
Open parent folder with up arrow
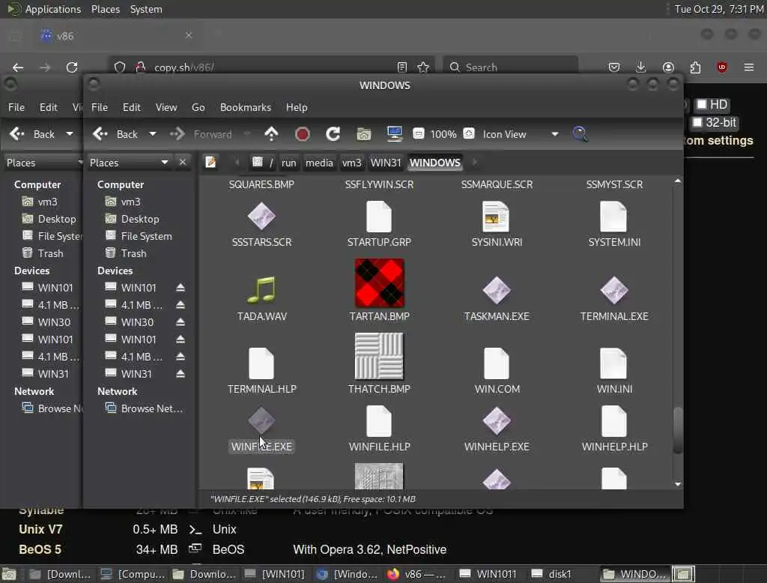point(271,133)
